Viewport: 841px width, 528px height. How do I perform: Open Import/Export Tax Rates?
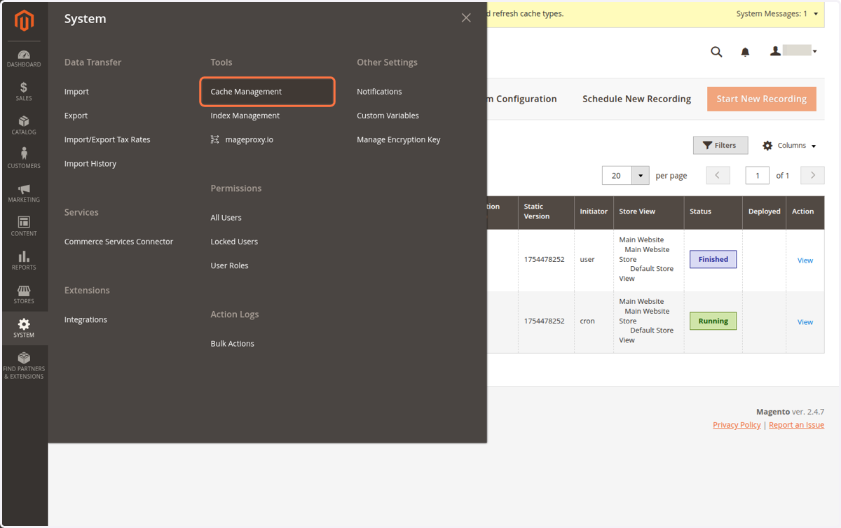click(x=107, y=139)
